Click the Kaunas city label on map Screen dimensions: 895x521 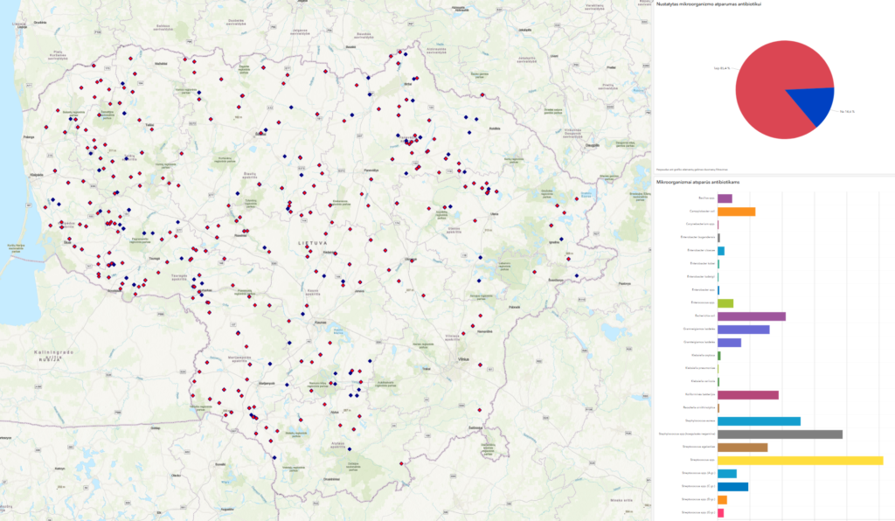point(318,322)
